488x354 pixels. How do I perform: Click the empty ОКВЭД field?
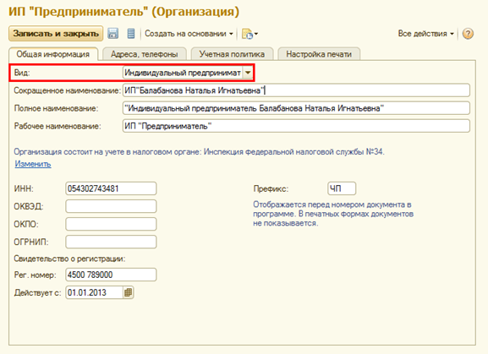click(111, 206)
